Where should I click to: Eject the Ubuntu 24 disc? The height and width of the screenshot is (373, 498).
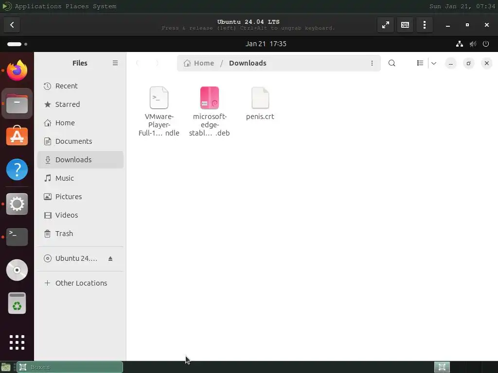point(110,258)
